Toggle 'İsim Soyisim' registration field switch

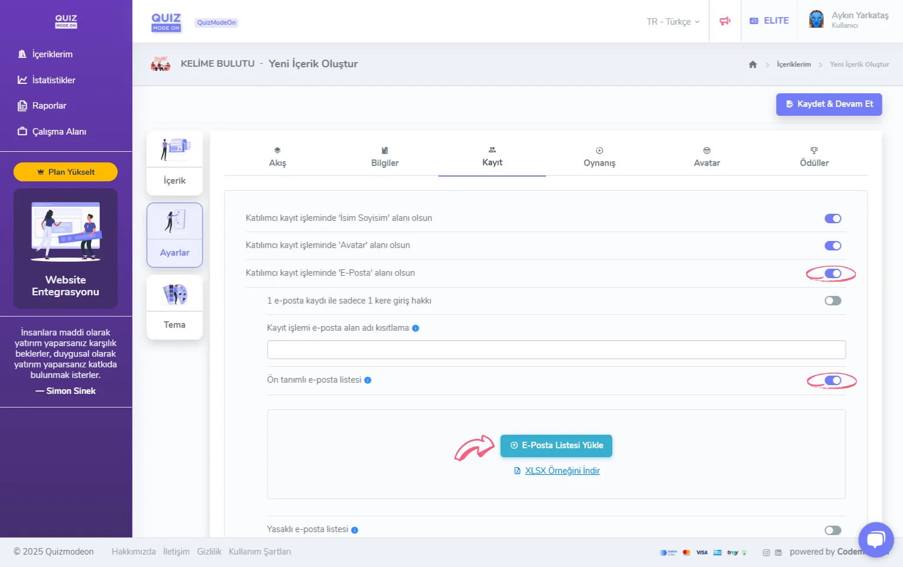(x=833, y=219)
